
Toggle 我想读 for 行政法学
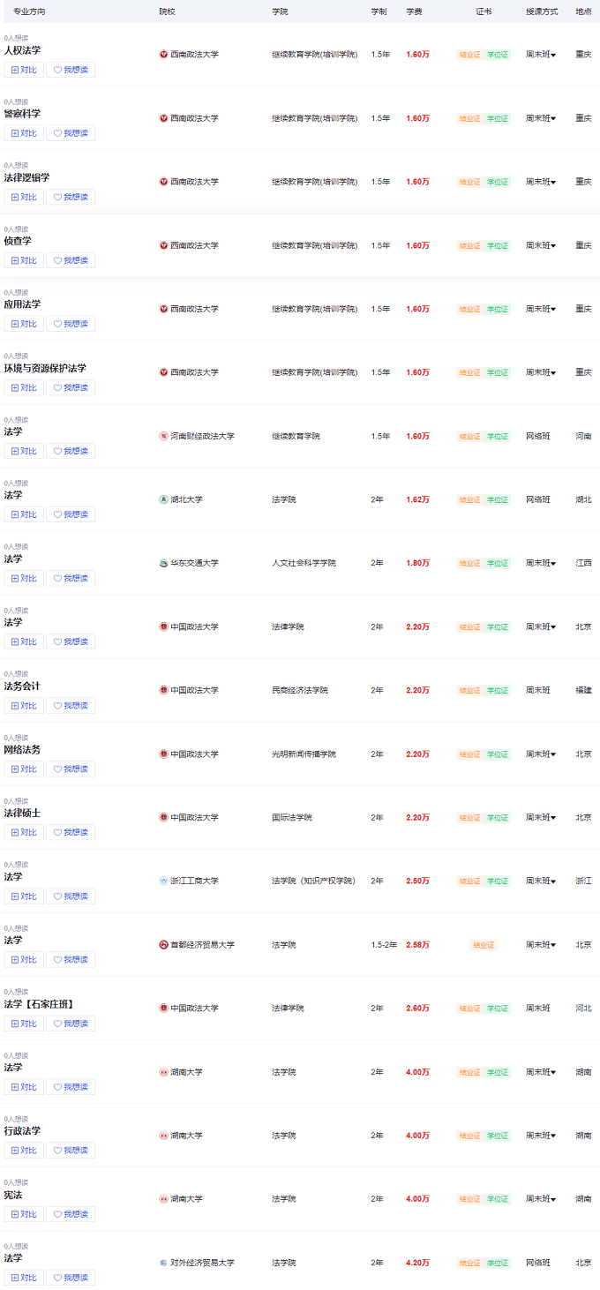click(x=71, y=1151)
